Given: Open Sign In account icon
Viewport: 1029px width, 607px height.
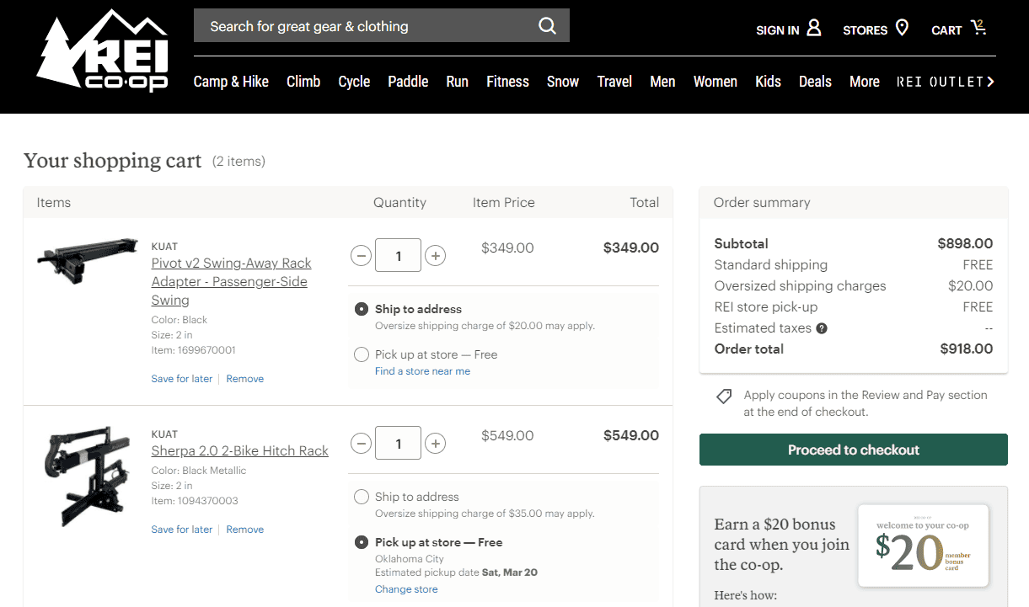Looking at the screenshot, I should click(814, 28).
